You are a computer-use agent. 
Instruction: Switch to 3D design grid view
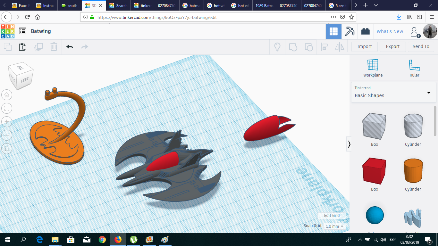333,31
